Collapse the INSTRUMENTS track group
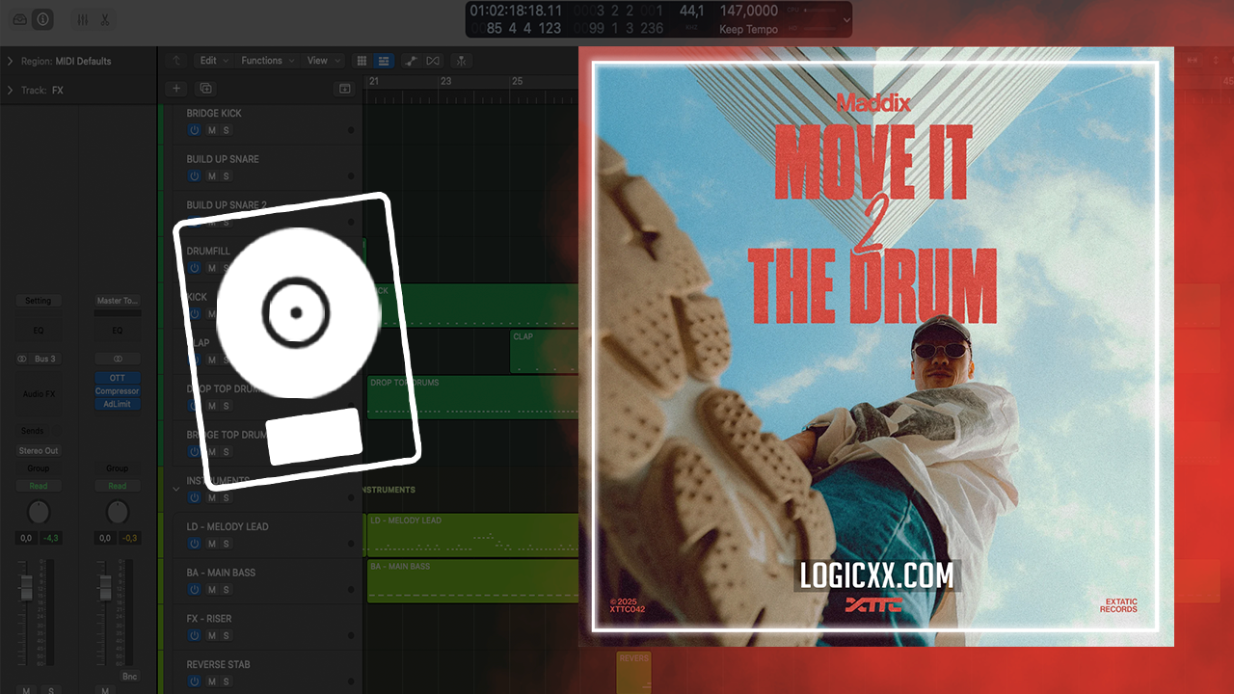Viewport: 1234px width, 694px height. [x=175, y=489]
